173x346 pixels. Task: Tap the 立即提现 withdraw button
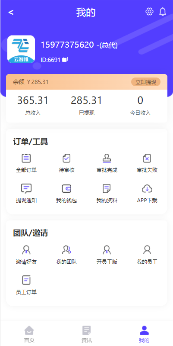pyautogui.click(x=146, y=82)
